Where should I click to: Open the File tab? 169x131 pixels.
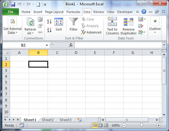11,12
